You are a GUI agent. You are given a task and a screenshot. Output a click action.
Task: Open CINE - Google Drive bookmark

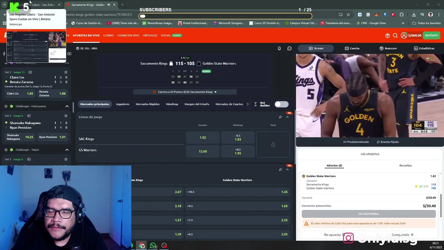pyautogui.click(x=371, y=23)
